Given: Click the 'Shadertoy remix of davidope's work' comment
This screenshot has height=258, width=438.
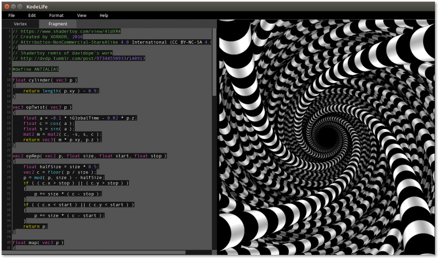Looking at the screenshot, I should 62,53.
